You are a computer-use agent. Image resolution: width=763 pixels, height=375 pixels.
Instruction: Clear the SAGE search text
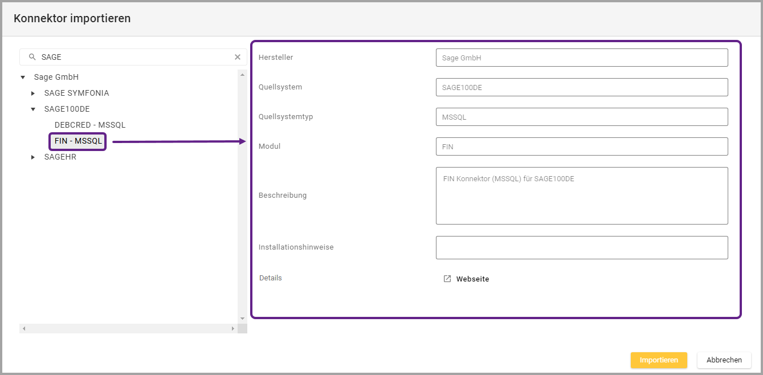(238, 57)
